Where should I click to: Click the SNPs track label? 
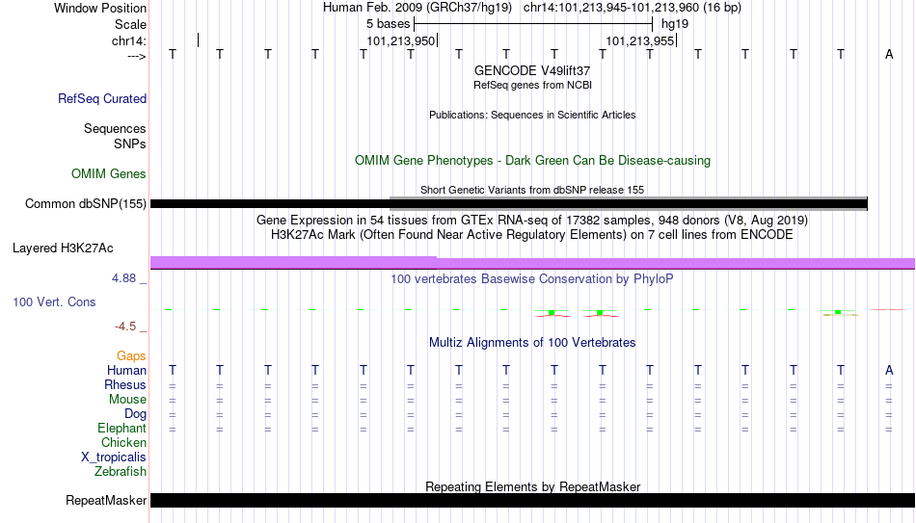tap(130, 144)
